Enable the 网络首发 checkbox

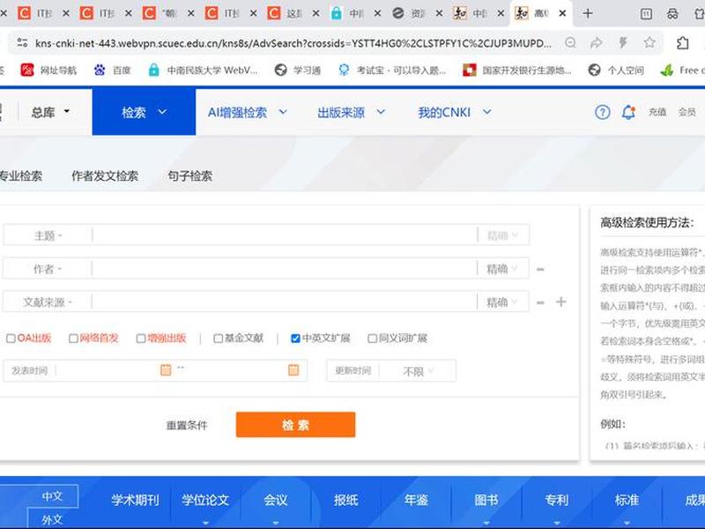coord(73,339)
